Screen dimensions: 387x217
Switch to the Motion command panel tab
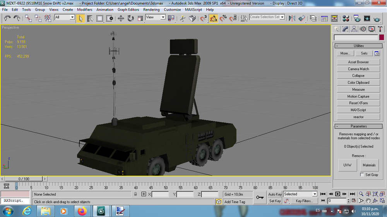(x=363, y=29)
